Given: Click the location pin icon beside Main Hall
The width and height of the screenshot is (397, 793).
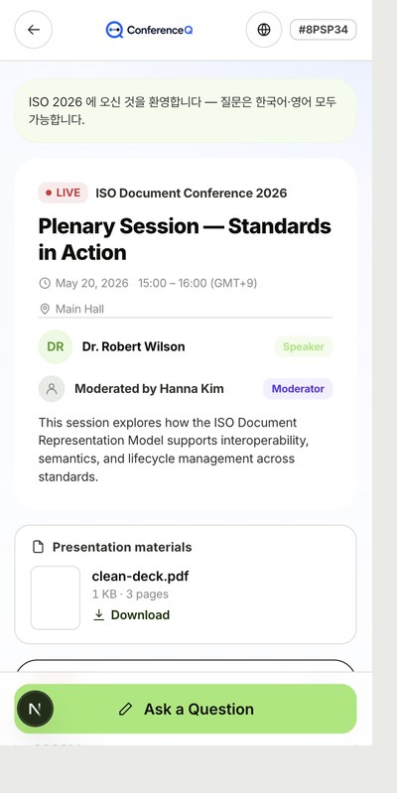Looking at the screenshot, I should pyautogui.click(x=45, y=309).
